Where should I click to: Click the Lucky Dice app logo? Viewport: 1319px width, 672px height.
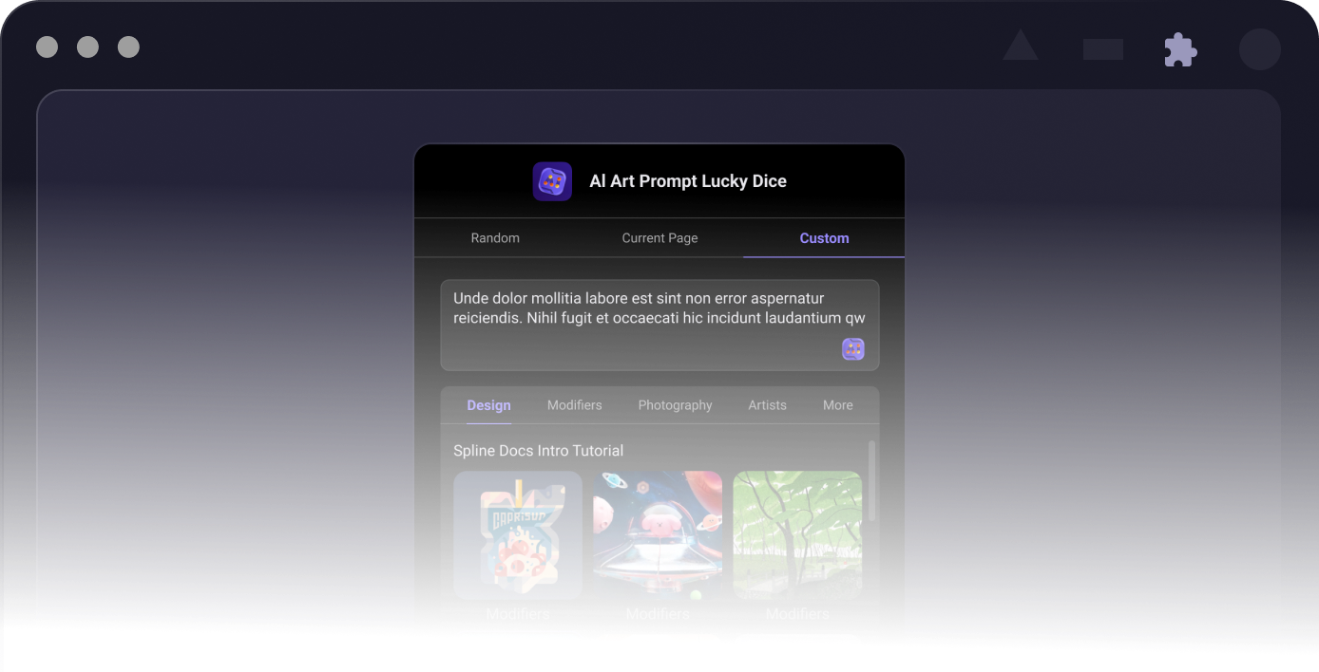click(x=552, y=181)
